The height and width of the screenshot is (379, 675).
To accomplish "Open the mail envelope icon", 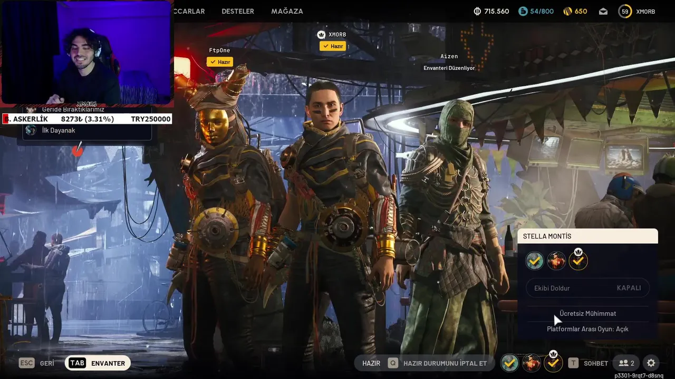I will click(x=603, y=11).
